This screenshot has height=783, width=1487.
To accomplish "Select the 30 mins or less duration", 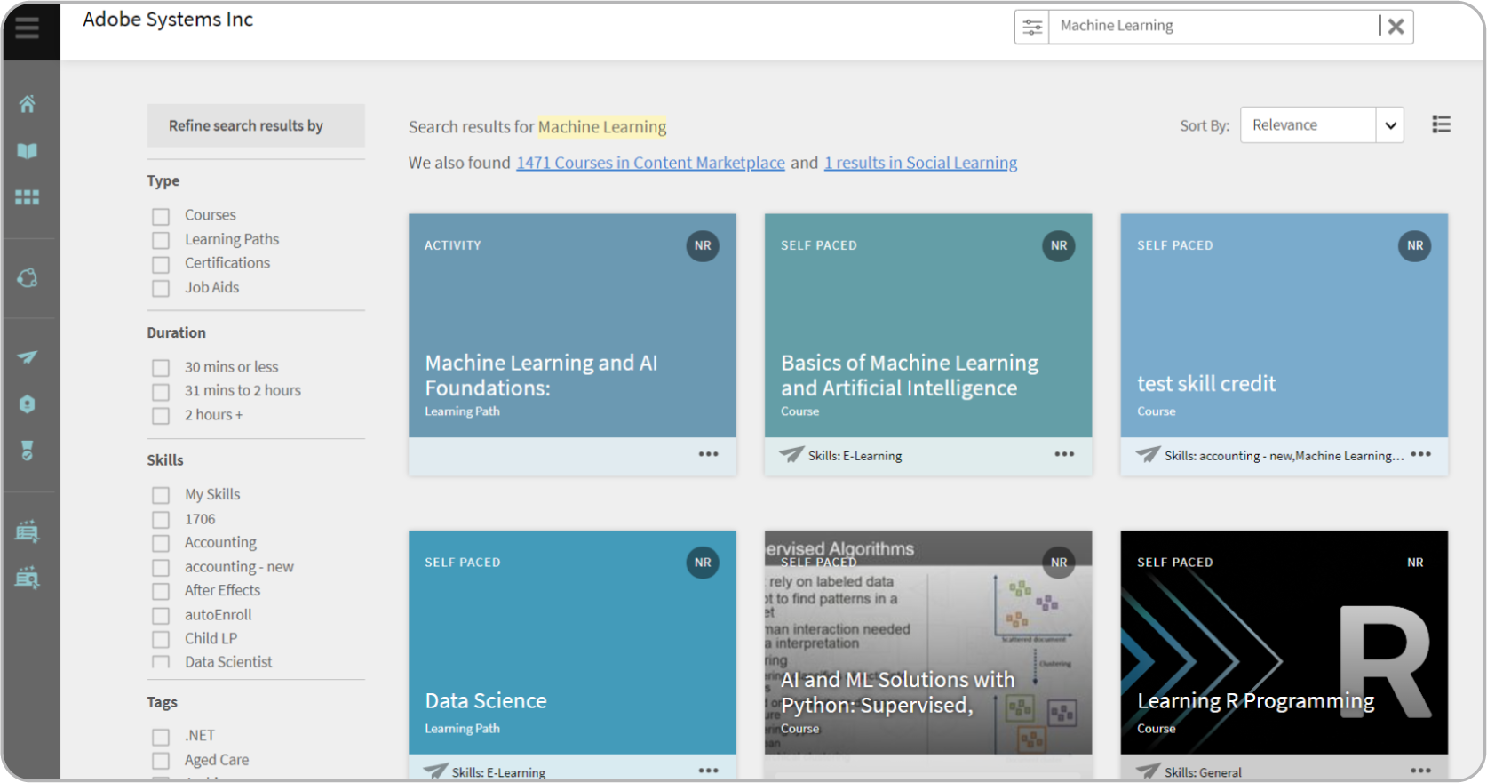I will (161, 368).
